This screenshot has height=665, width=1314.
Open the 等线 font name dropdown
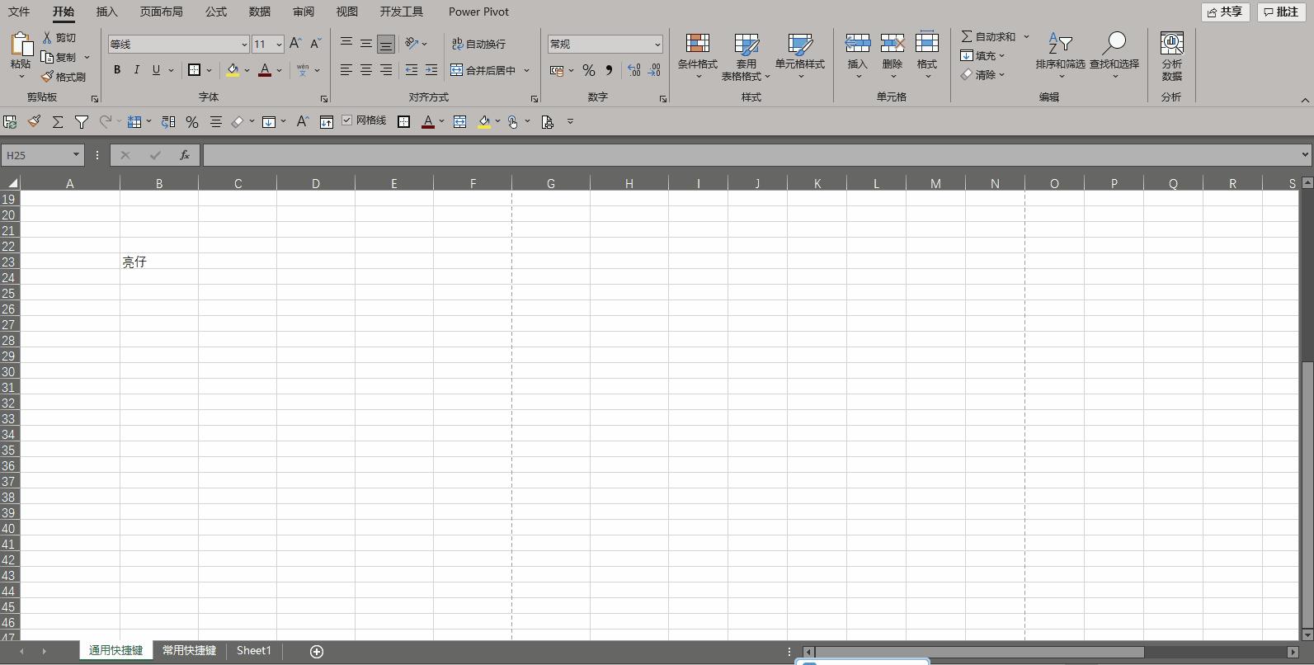[x=244, y=45]
